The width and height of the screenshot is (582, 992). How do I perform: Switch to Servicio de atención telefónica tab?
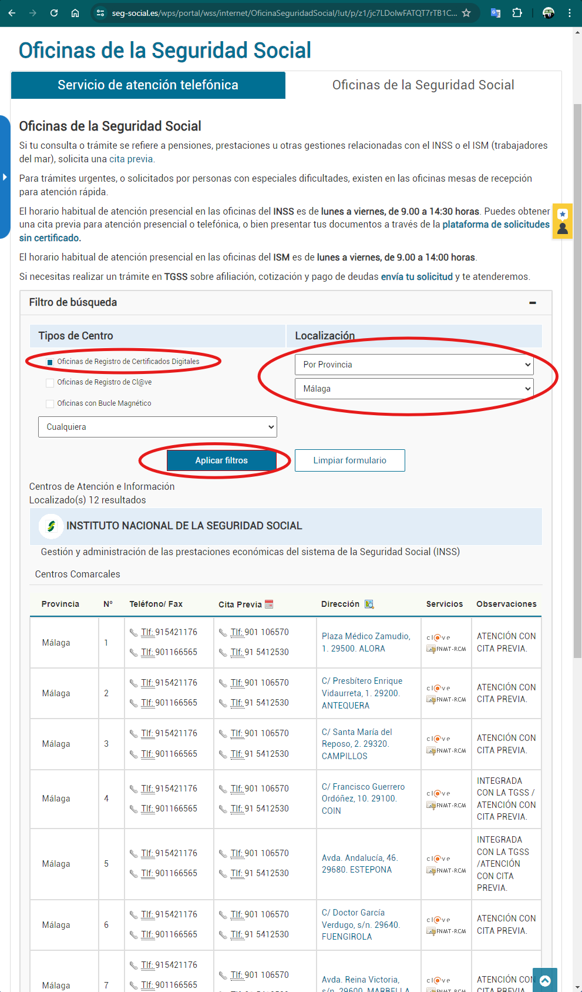click(148, 85)
